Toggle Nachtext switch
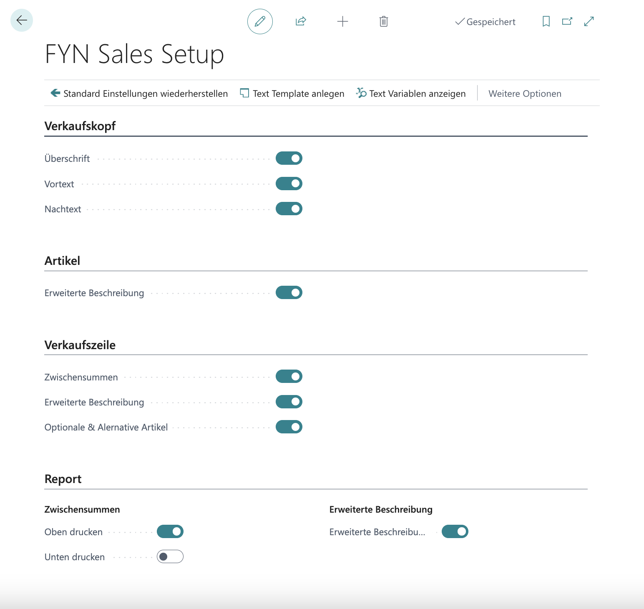The width and height of the screenshot is (644, 609). (289, 209)
